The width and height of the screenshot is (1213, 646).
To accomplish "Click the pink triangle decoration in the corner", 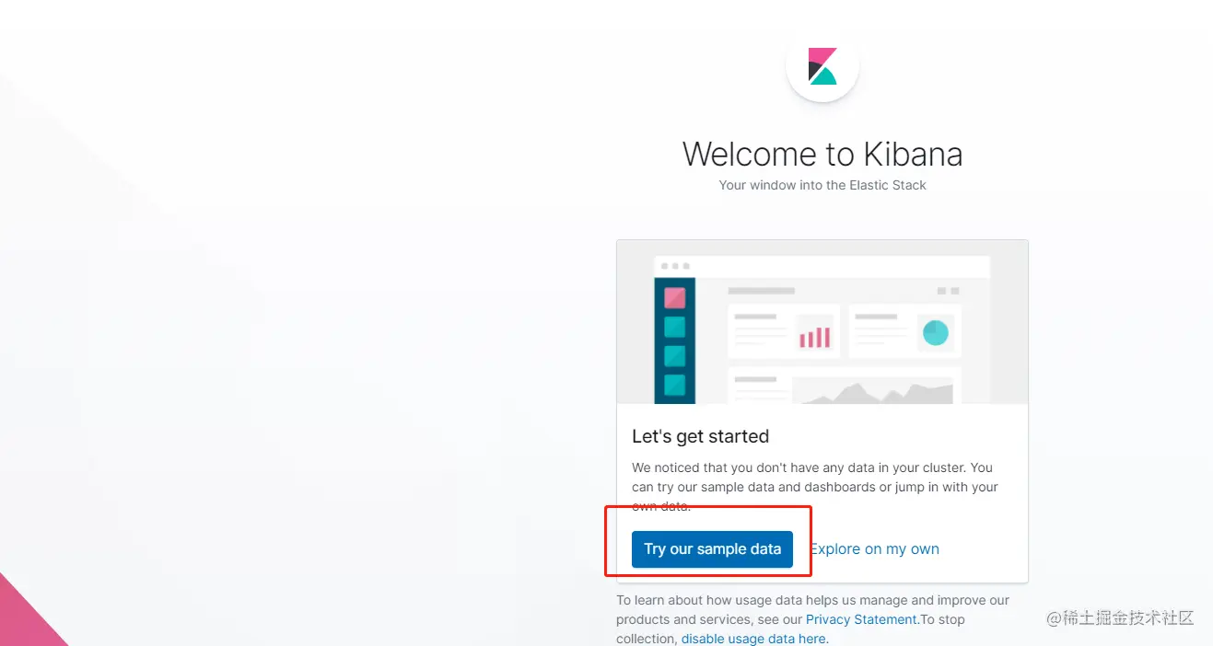I will pos(26,618).
